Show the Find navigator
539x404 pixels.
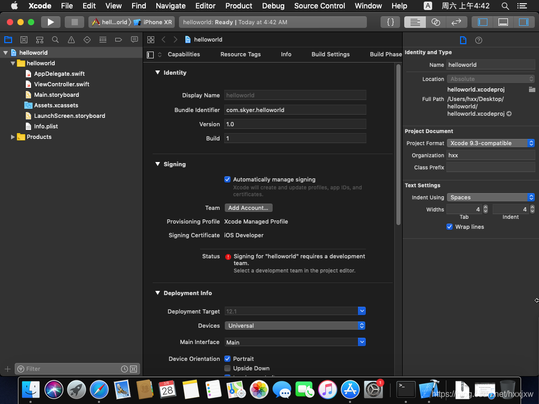(x=55, y=39)
